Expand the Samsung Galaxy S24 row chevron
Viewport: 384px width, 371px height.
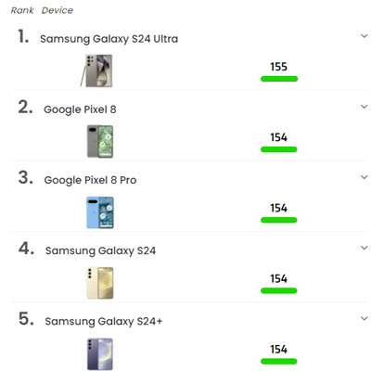point(365,248)
